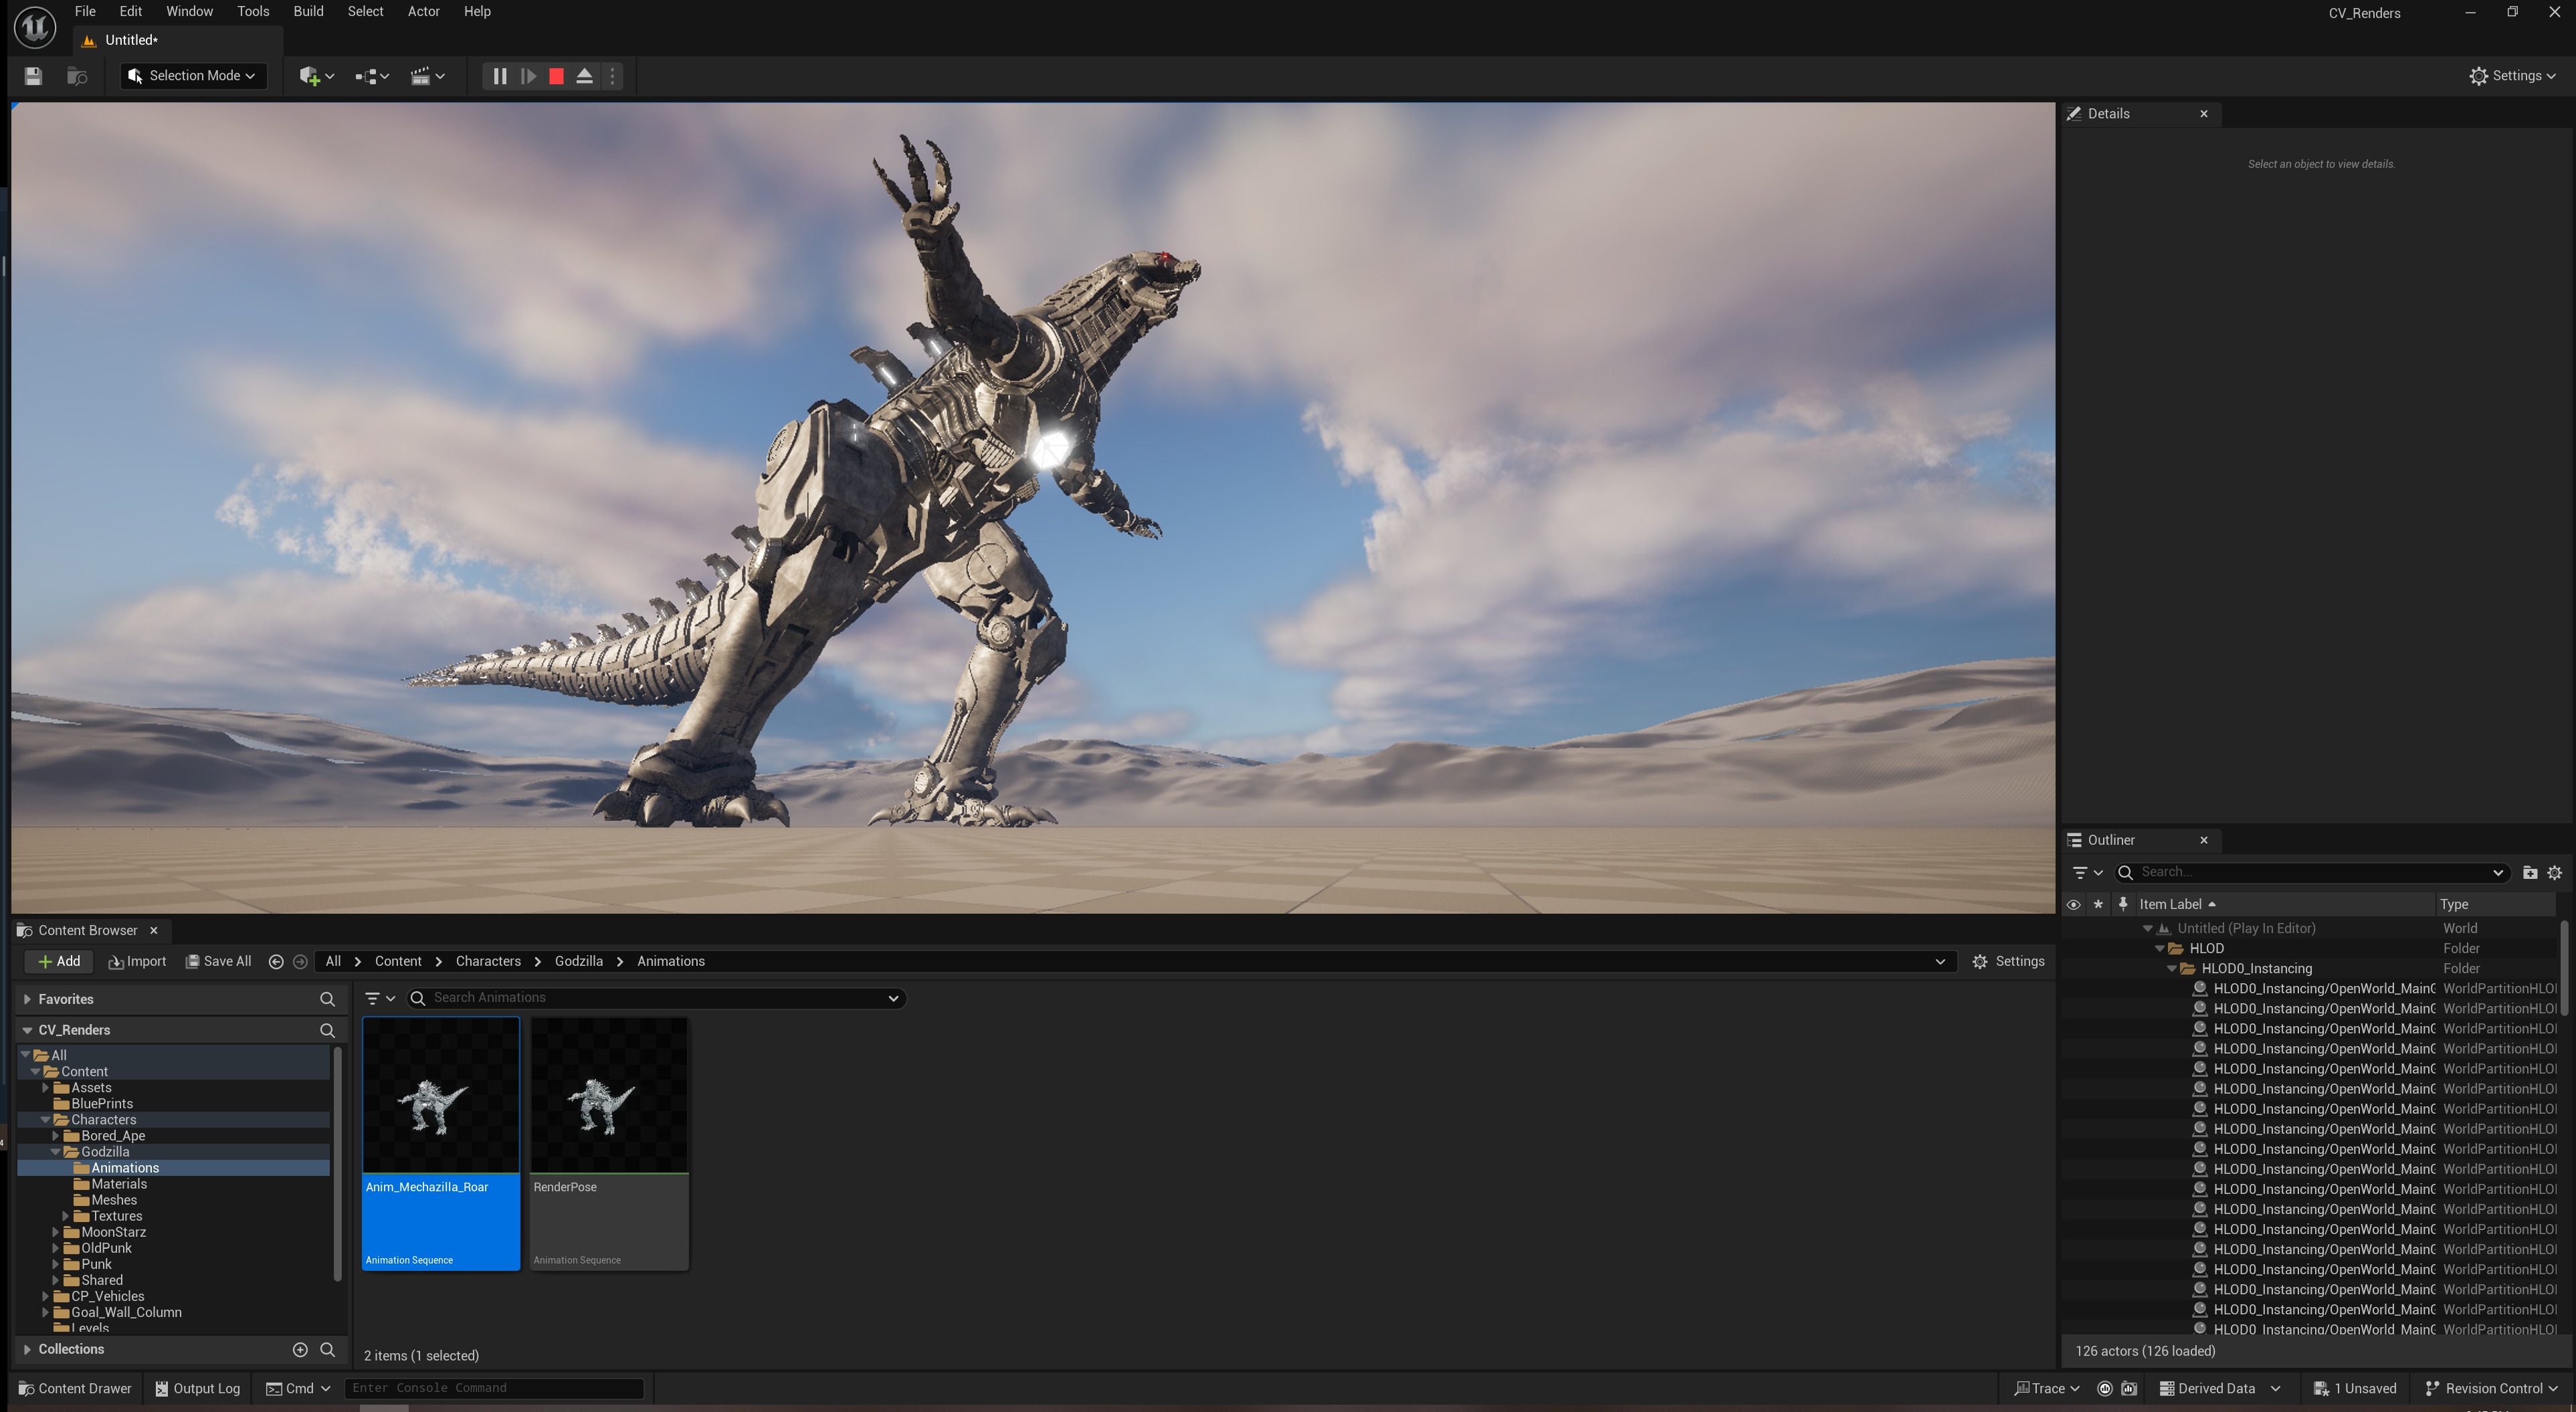The height and width of the screenshot is (1412, 2576).
Task: Eject from the player controller
Action: tap(585, 76)
